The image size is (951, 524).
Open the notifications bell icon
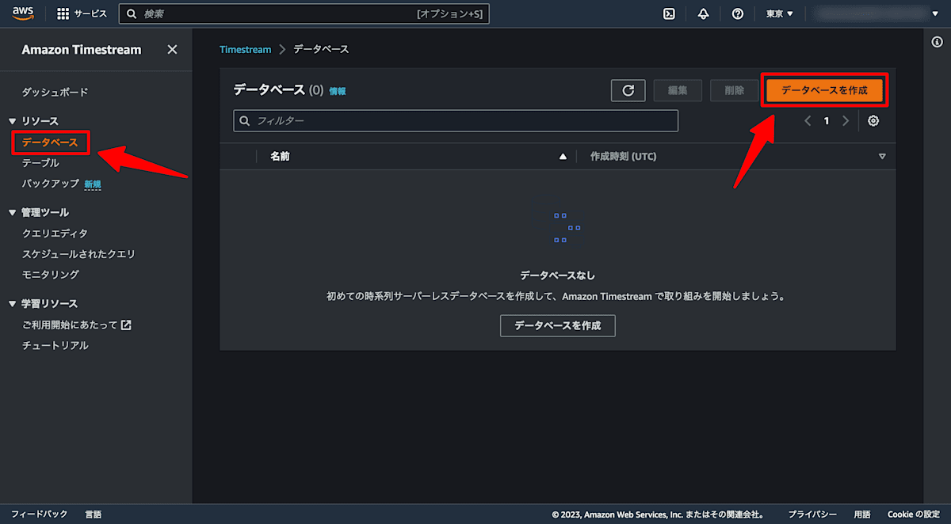point(703,13)
